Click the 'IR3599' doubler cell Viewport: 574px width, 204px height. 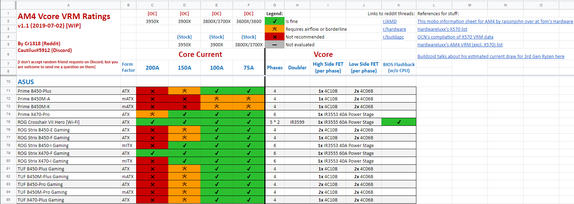coord(297,122)
